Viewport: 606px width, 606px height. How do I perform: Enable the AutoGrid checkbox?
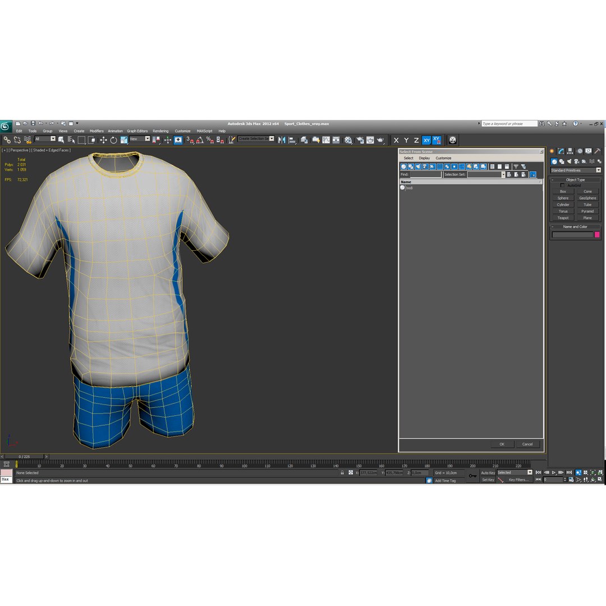coord(562,186)
